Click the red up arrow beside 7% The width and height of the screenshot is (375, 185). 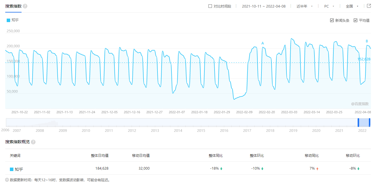[x=317, y=168]
